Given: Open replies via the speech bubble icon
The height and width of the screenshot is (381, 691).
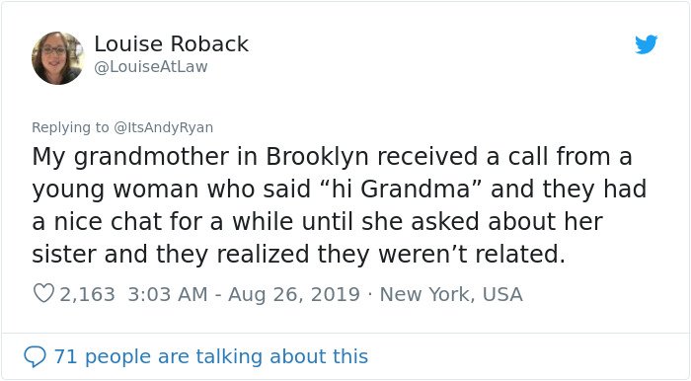Looking at the screenshot, I should point(35,356).
